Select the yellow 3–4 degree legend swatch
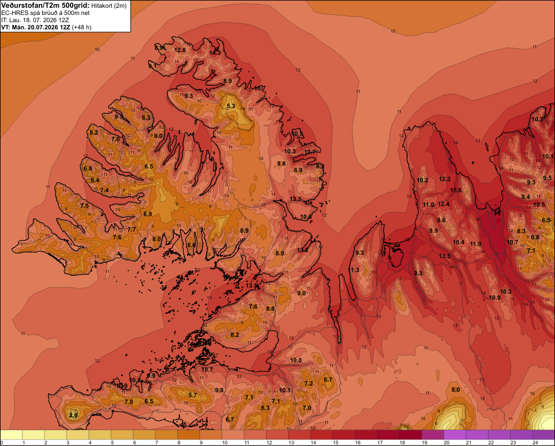The width and height of the screenshot is (555, 446). pos(78,435)
